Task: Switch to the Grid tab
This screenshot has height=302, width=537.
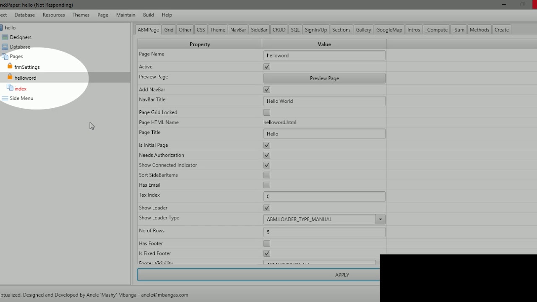Action: click(x=169, y=30)
